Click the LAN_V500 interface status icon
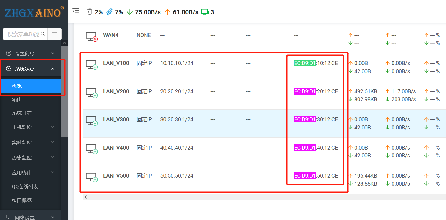446x220 pixels. click(91, 177)
